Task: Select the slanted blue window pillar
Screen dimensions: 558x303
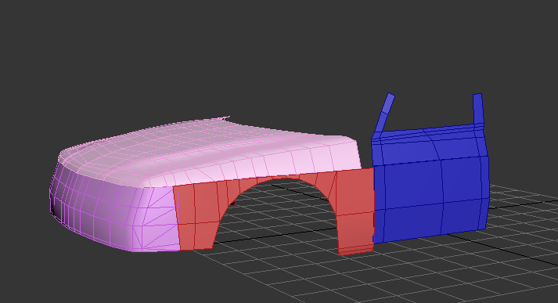Action: click(x=384, y=114)
